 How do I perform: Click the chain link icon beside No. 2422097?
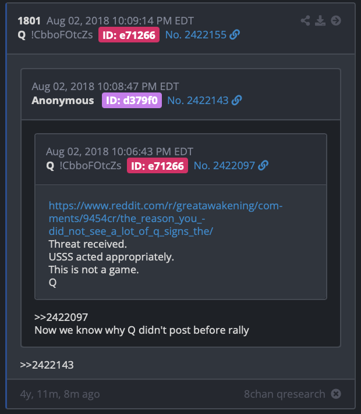click(x=263, y=166)
